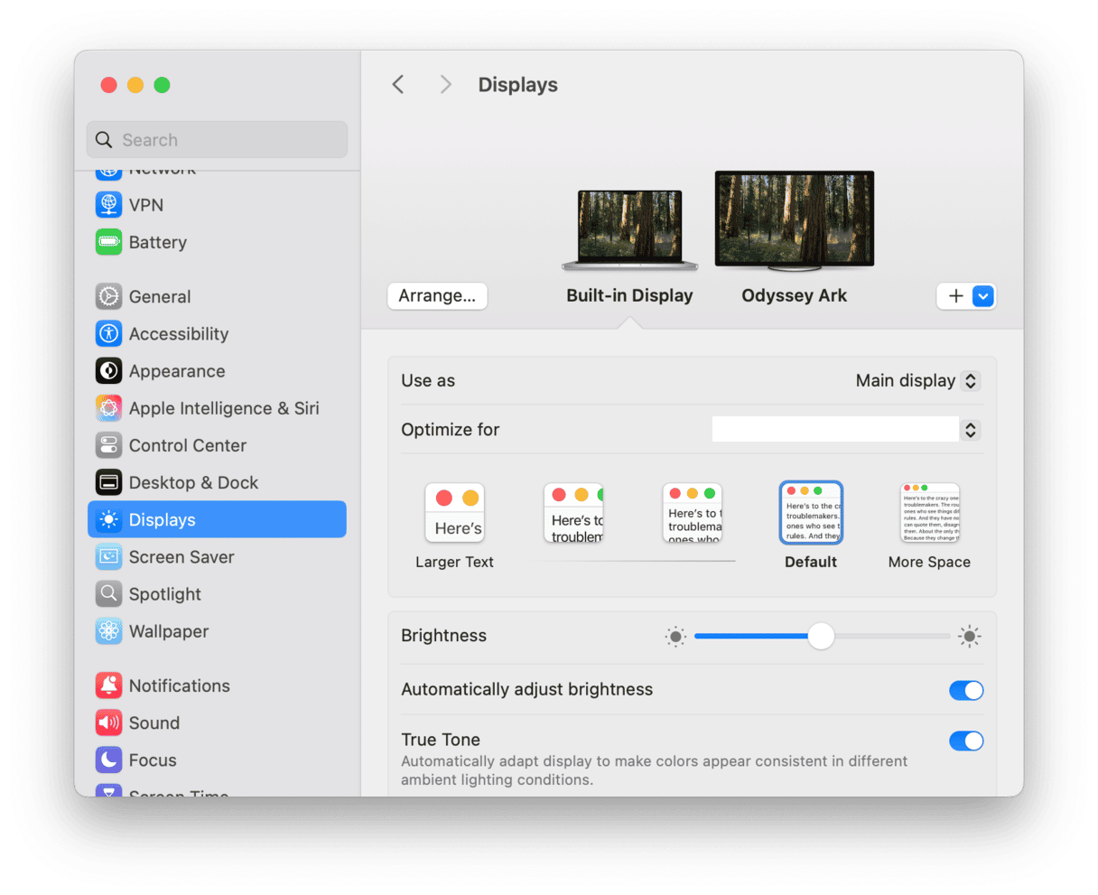Click the Odyssey Ark monitor thumbnail

click(x=794, y=221)
